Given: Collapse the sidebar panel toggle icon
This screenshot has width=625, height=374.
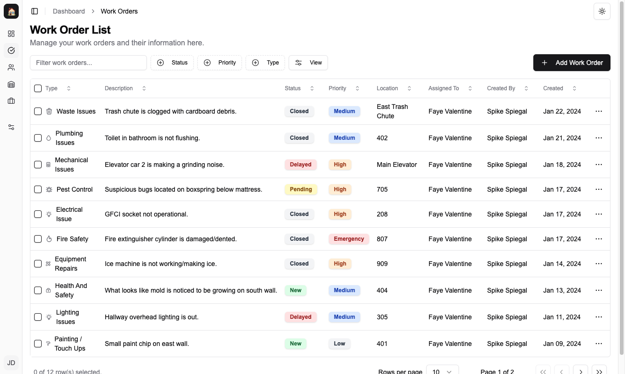Looking at the screenshot, I should coord(35,11).
